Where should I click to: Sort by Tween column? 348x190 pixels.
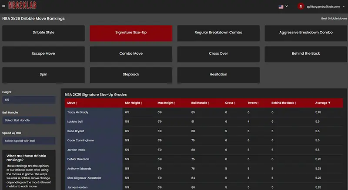(258, 103)
